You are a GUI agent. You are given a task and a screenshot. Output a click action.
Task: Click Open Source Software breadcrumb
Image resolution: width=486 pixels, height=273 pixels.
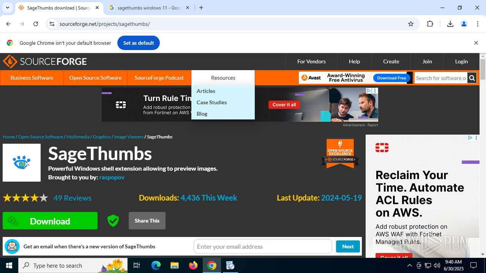[41, 137]
